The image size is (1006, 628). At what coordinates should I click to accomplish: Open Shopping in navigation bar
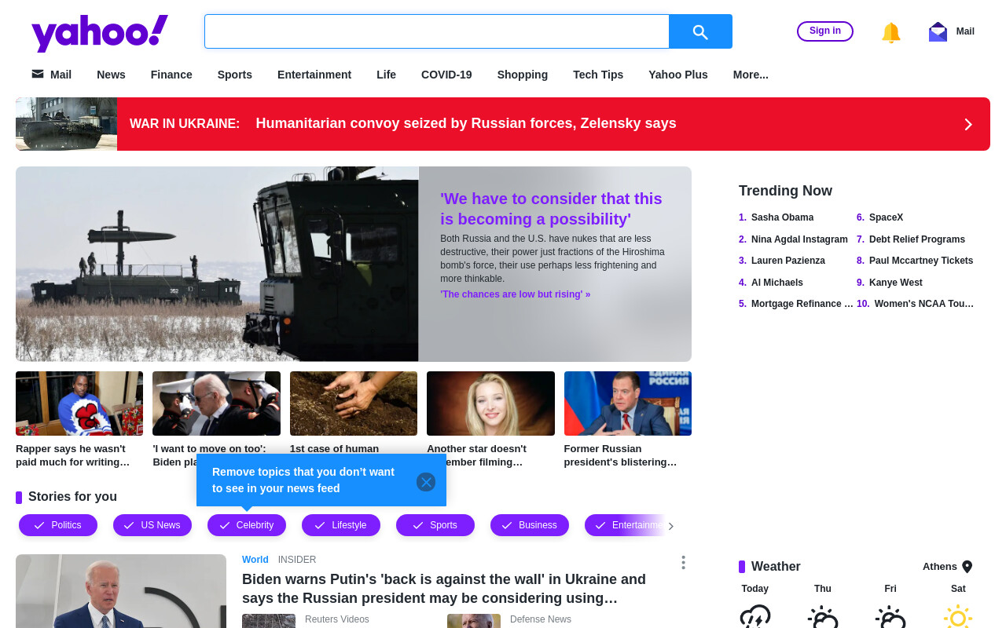[x=523, y=75]
